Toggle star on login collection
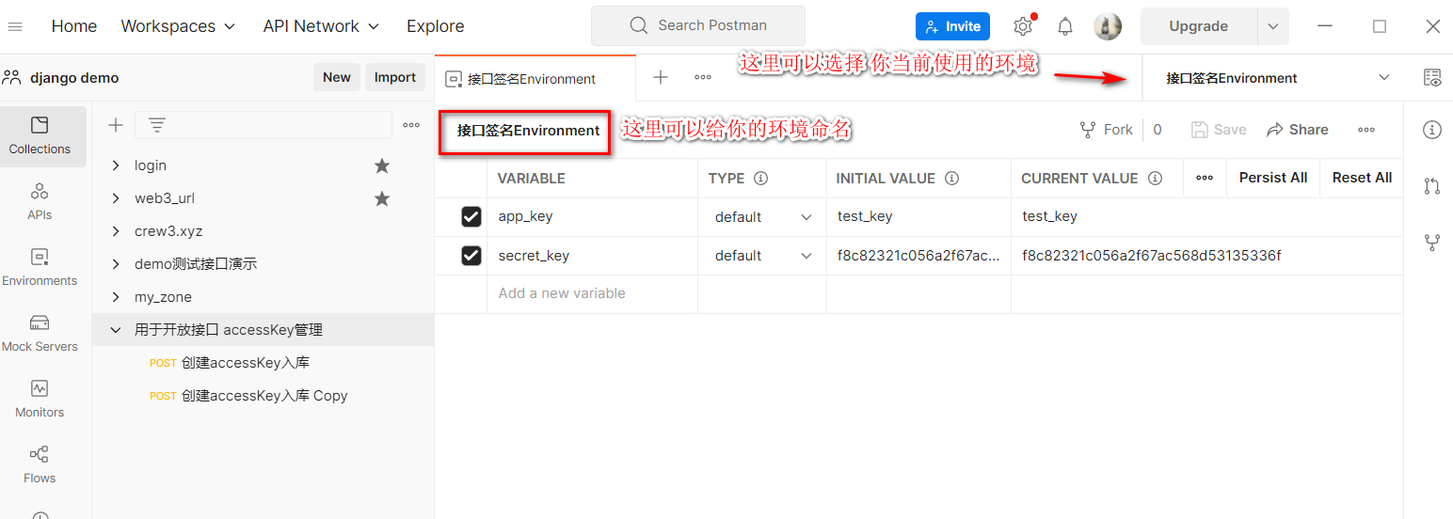The height and width of the screenshot is (519, 1453). point(382,165)
